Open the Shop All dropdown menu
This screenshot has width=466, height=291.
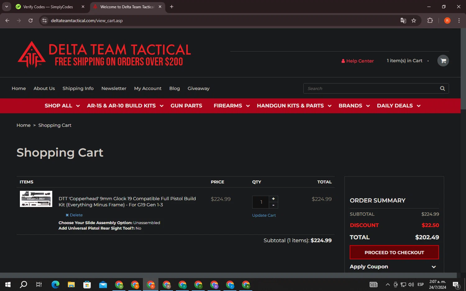pos(62,106)
